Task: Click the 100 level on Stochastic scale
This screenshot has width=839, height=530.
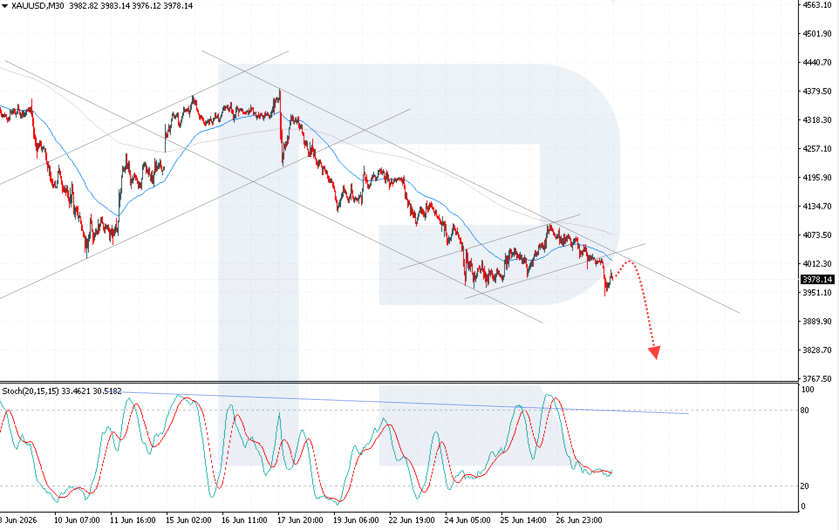Action: (x=808, y=390)
